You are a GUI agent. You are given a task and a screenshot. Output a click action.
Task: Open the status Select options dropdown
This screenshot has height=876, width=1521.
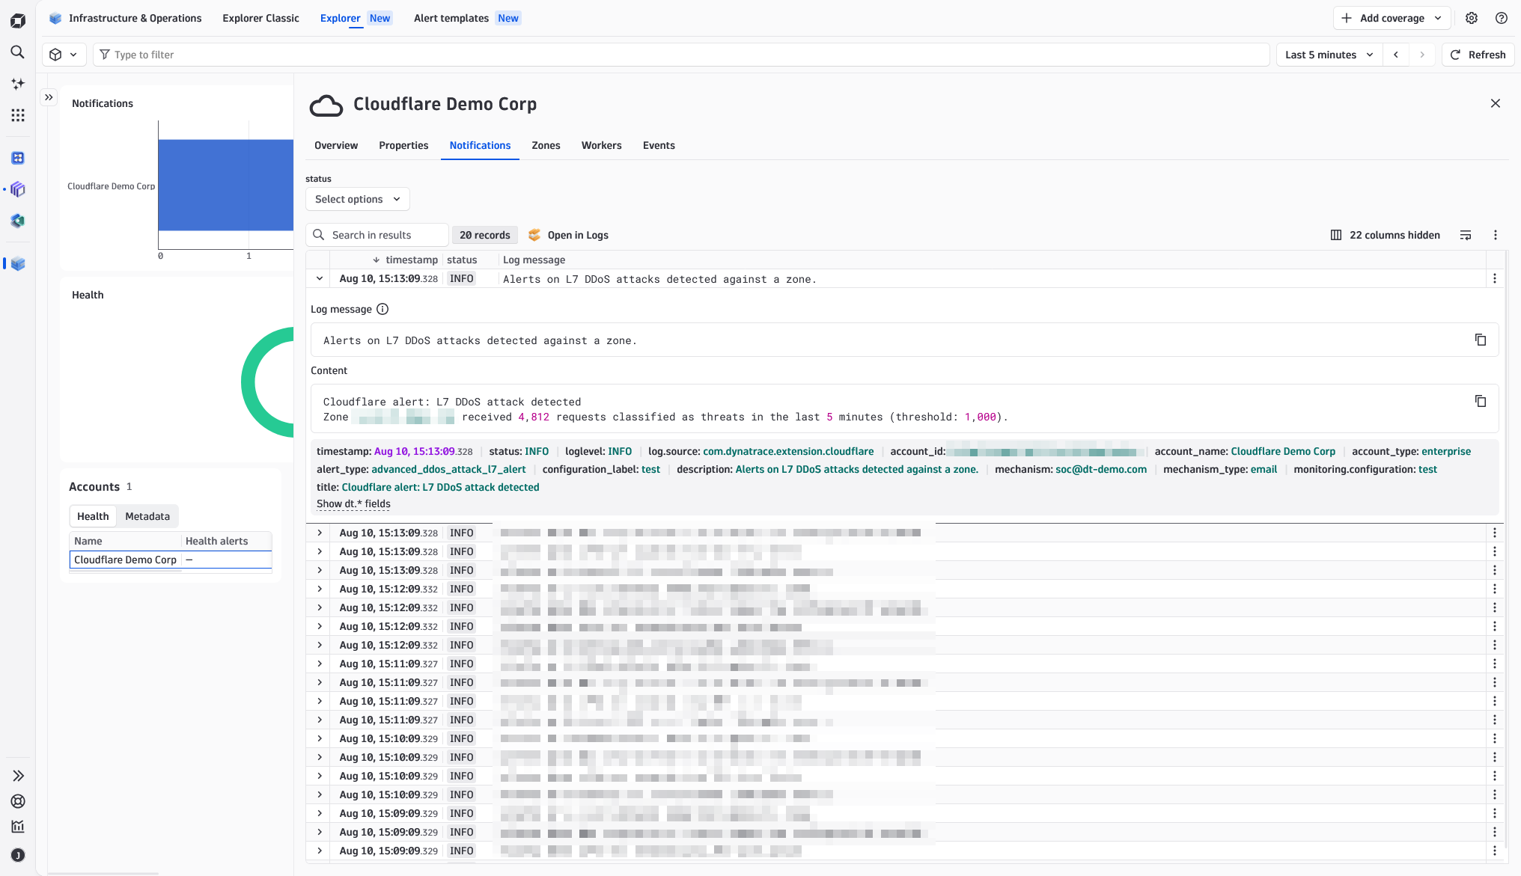pyautogui.click(x=358, y=199)
